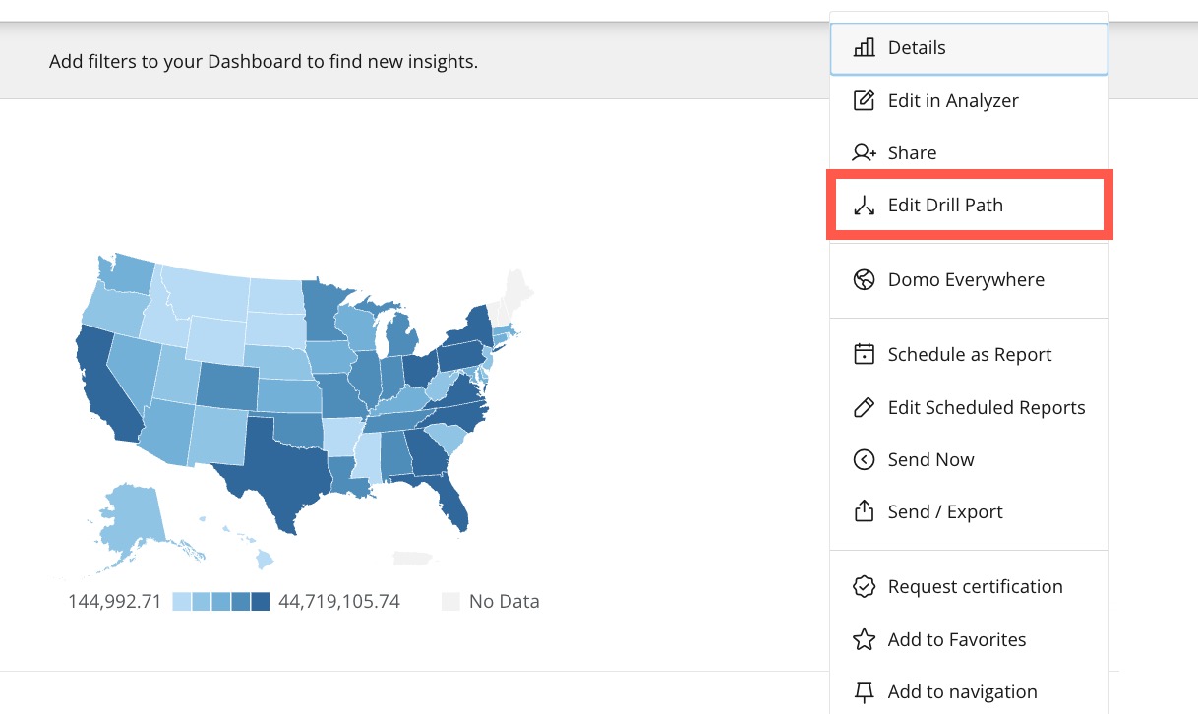Open Domo Everywhere menu item
The image size is (1198, 714).
tap(970, 280)
